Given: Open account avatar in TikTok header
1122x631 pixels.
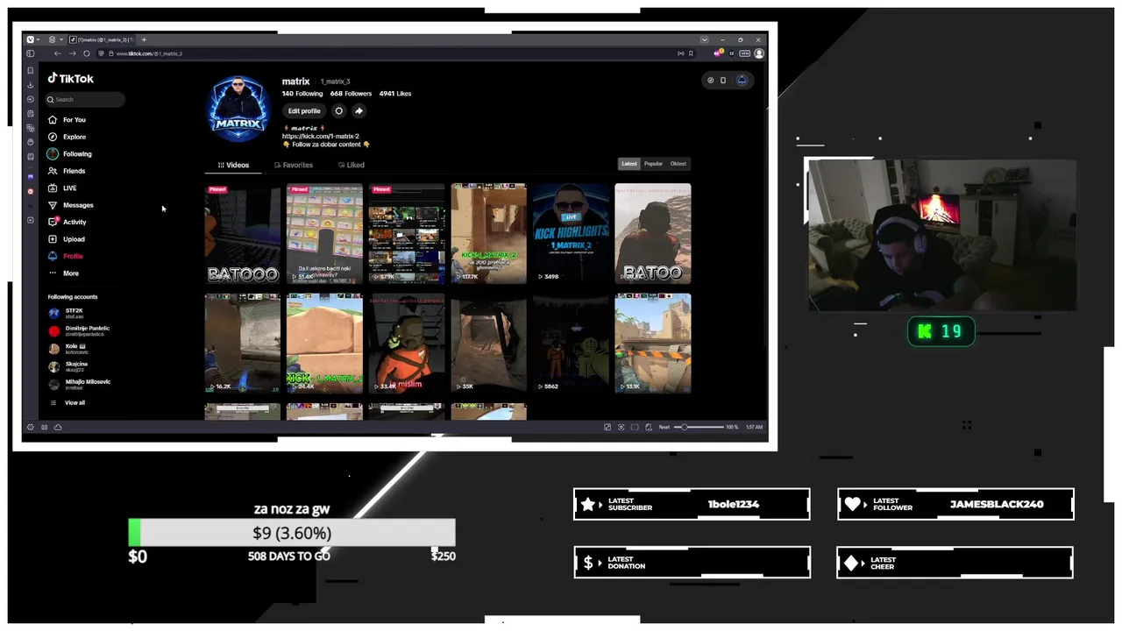Looking at the screenshot, I should 742,80.
